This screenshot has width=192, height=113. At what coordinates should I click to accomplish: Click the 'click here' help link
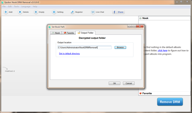[163, 51]
